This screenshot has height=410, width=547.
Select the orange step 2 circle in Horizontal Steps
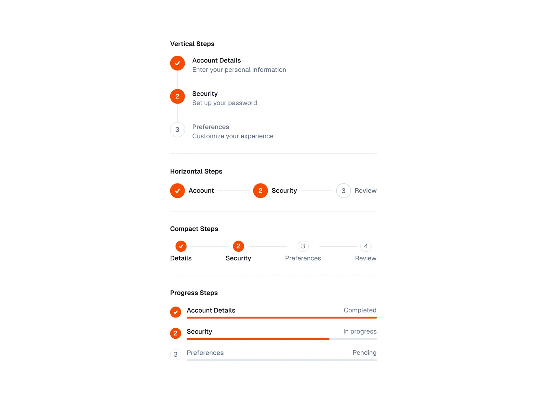[260, 191]
